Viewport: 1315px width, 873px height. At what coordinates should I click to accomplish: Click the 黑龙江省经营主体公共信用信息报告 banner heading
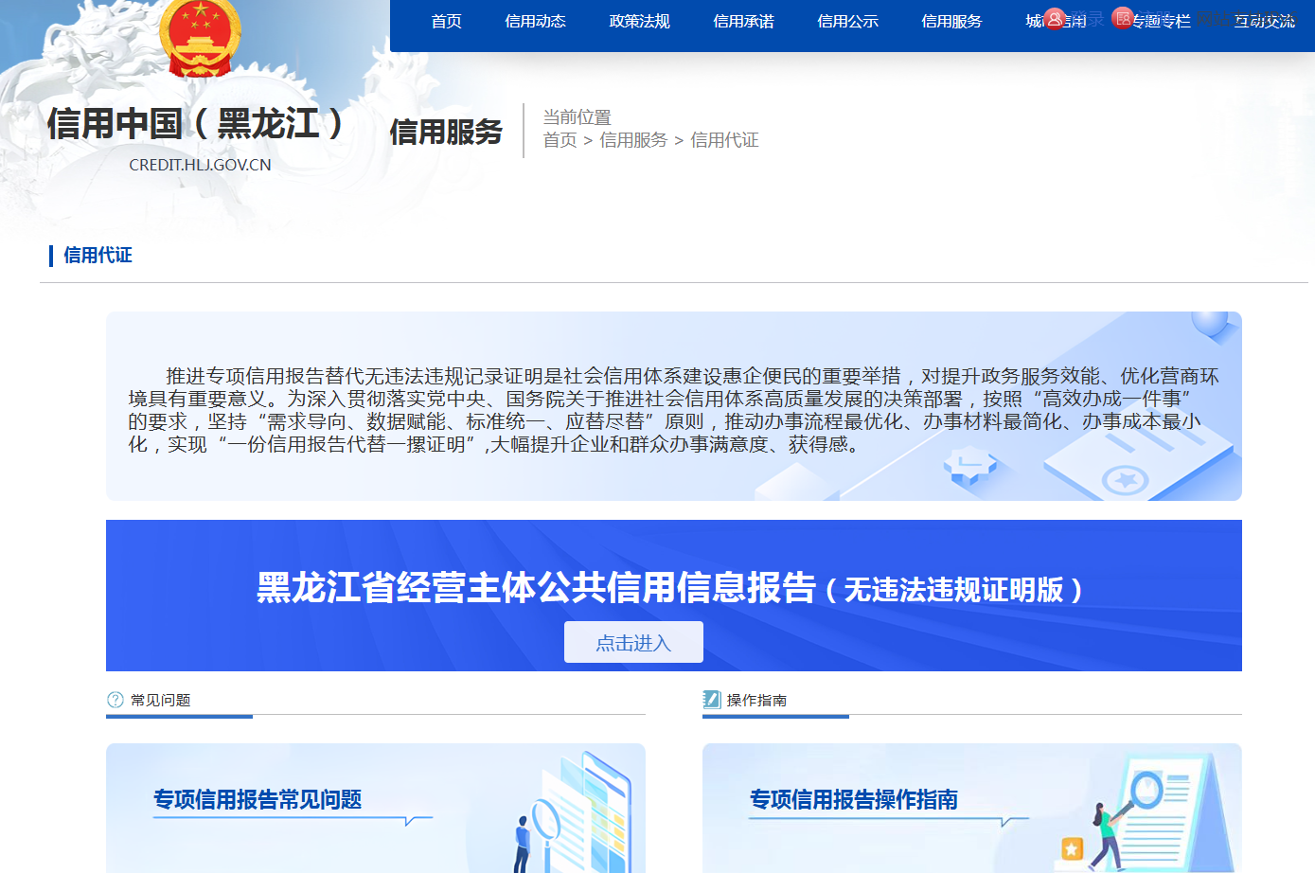536,588
